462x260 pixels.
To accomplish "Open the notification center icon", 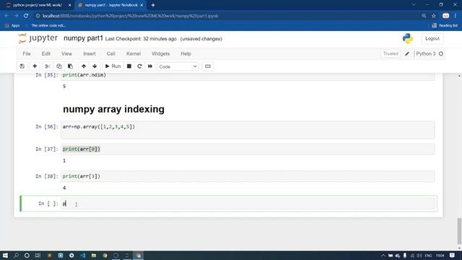I will (453, 255).
